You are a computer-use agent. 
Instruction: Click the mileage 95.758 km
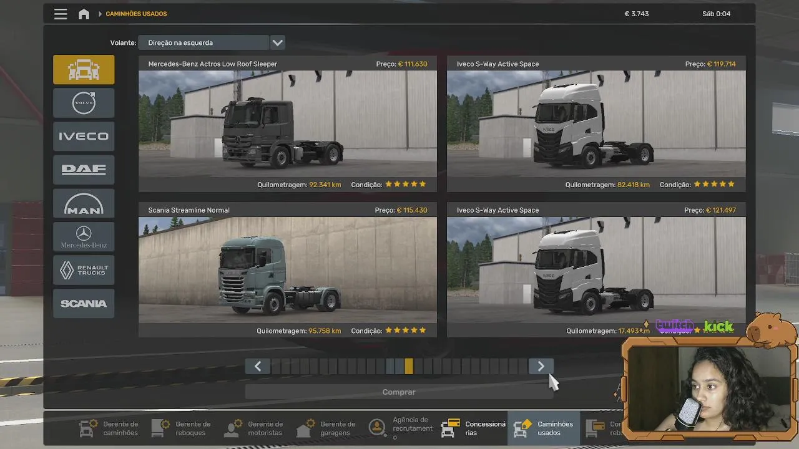tap(325, 331)
